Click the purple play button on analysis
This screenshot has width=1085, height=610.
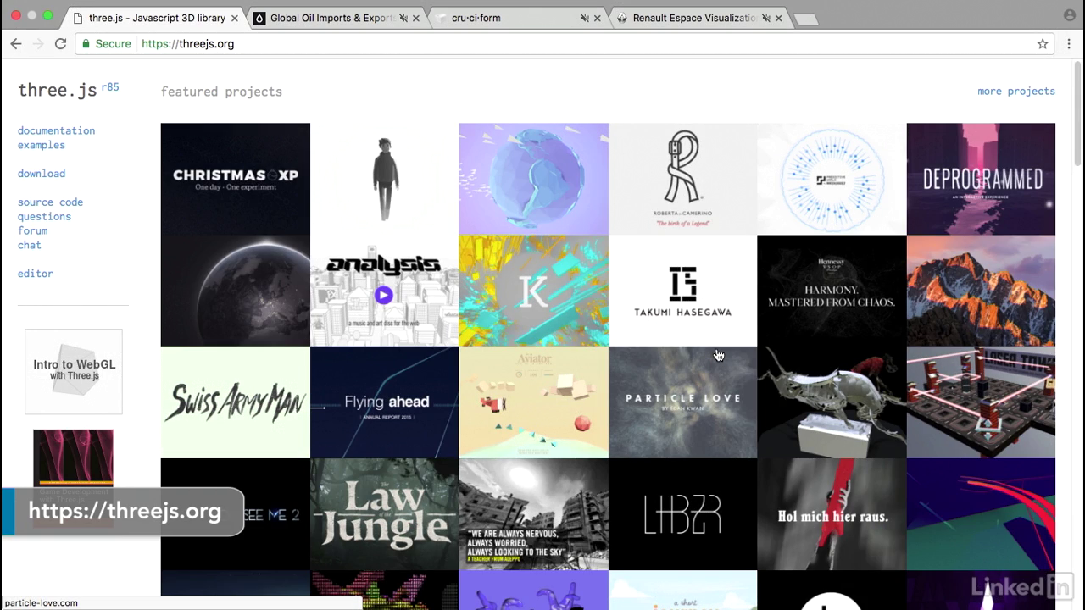pos(383,295)
